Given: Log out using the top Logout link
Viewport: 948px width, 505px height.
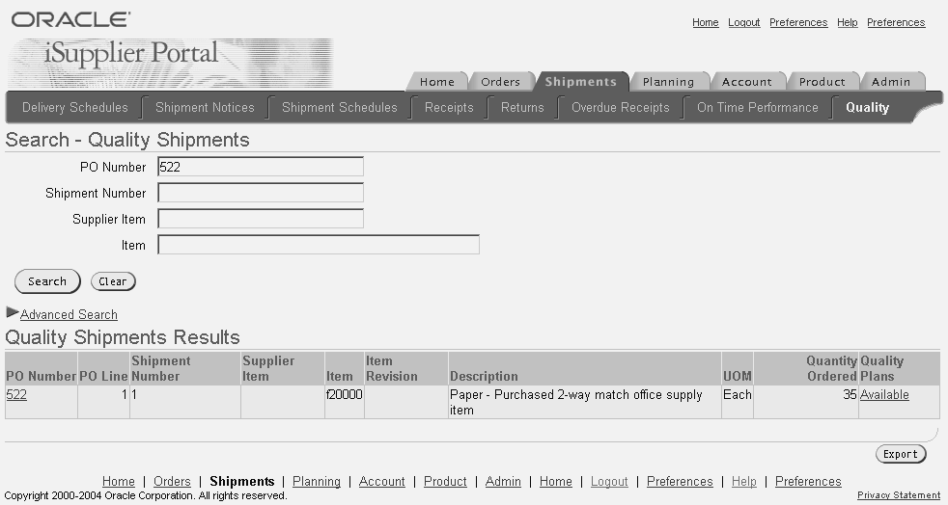Looking at the screenshot, I should [743, 22].
